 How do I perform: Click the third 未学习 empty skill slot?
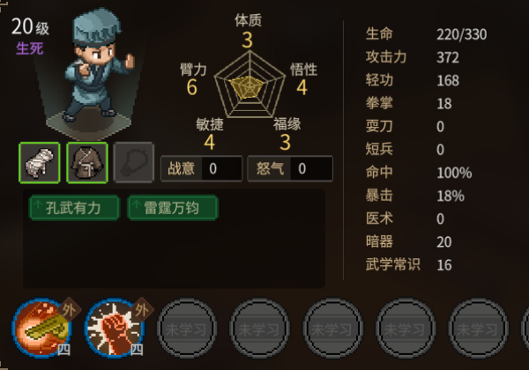pyautogui.click(x=332, y=329)
